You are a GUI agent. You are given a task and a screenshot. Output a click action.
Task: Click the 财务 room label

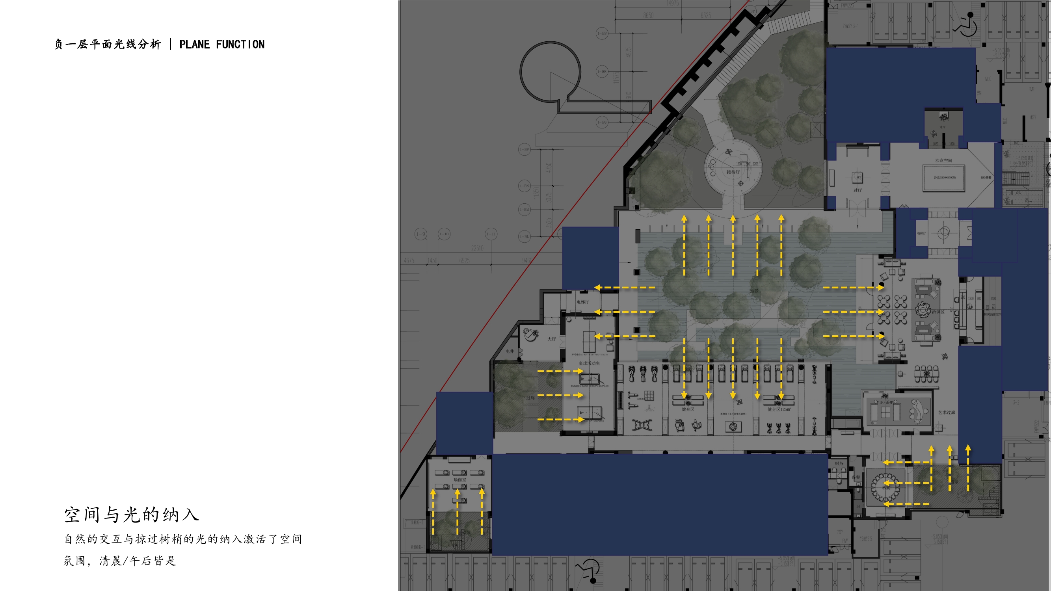coord(839,463)
